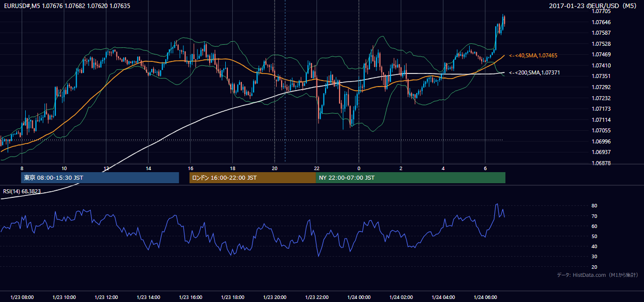Click price axis value 1.06878
Viewport: 644px width, 302px height.
[x=601, y=163]
